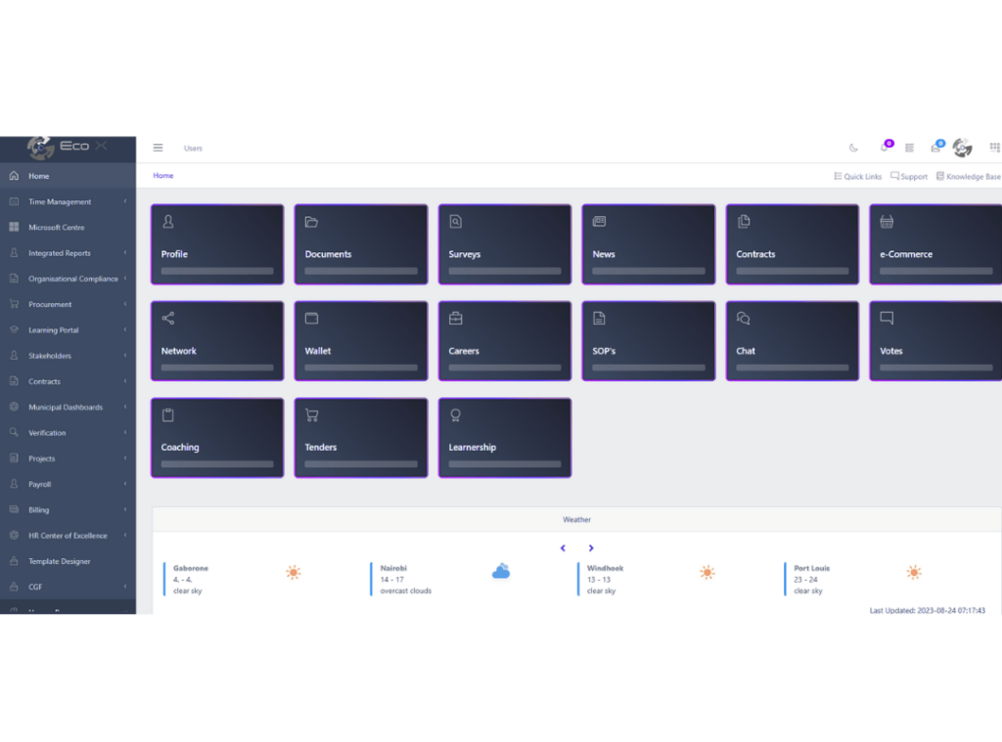Click the Quick Links link
The width and height of the screenshot is (1002, 742).
(x=858, y=177)
